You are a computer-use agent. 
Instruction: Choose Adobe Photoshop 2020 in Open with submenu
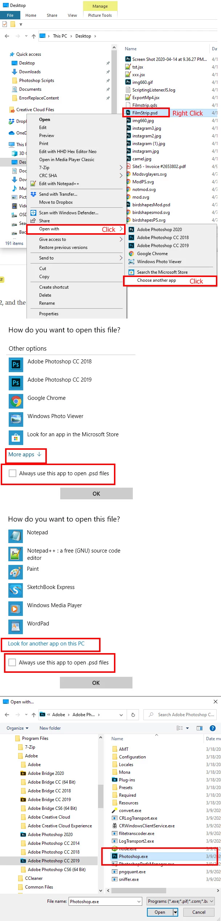point(159,230)
